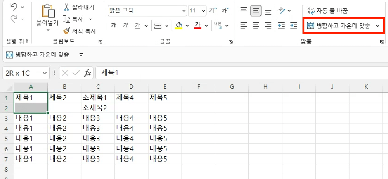
Task: Select row 8 header
Action: (7, 170)
